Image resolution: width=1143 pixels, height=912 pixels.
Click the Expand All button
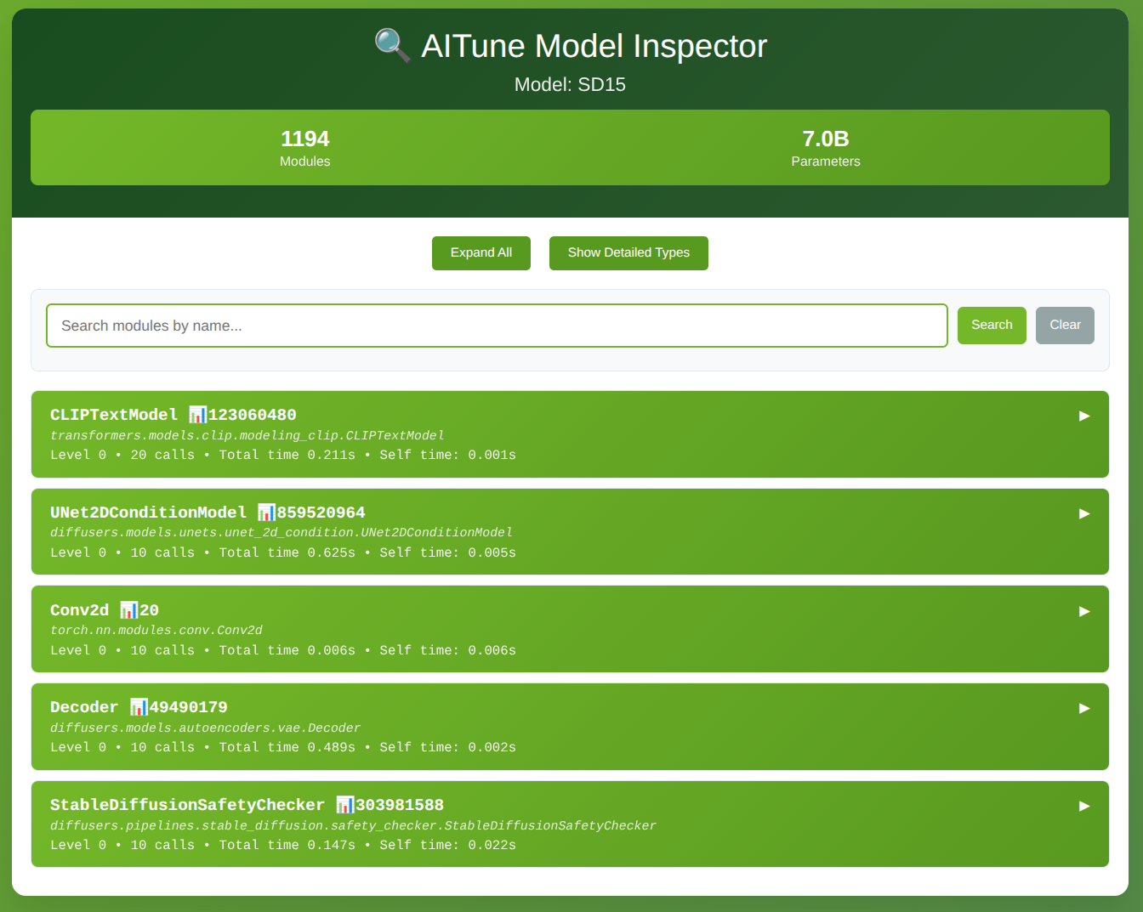(481, 252)
